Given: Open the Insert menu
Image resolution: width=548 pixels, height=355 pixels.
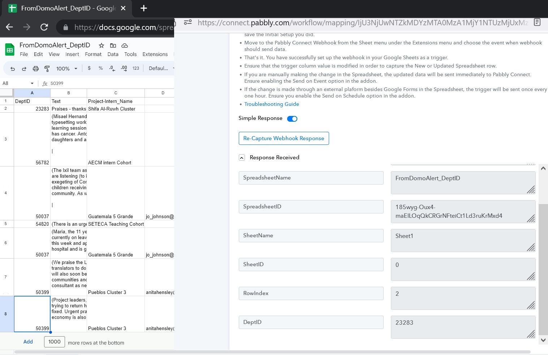Looking at the screenshot, I should 72,54.
